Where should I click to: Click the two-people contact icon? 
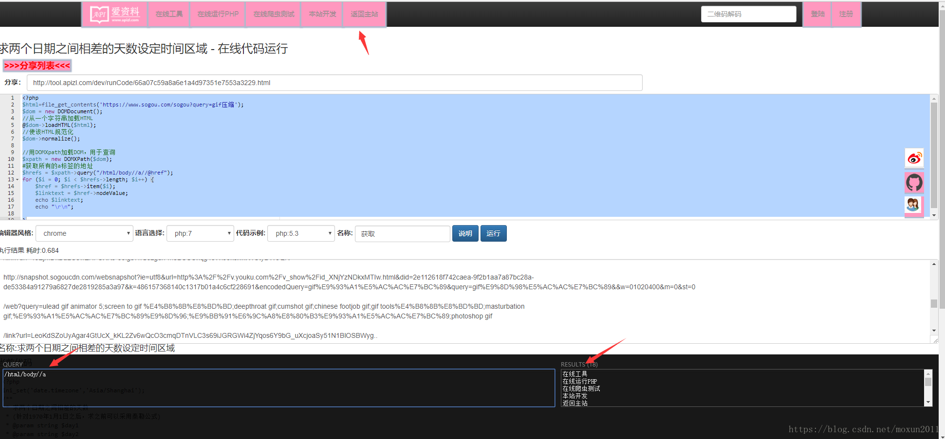913,205
